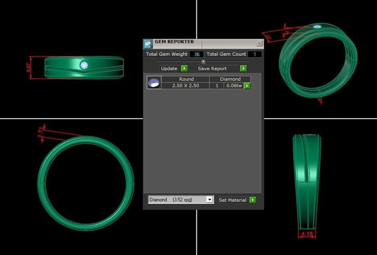Click the Update button label
The width and height of the screenshot is (377, 255).
(169, 69)
